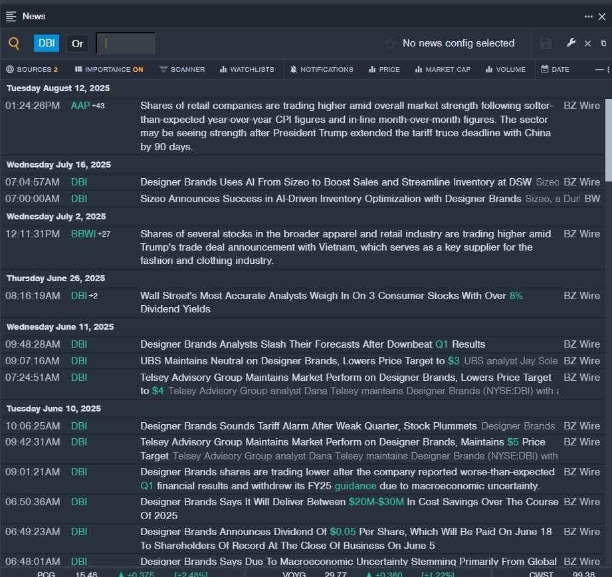Open the Market Cap filter
Viewport: 612px width, 577px height.
[443, 70]
